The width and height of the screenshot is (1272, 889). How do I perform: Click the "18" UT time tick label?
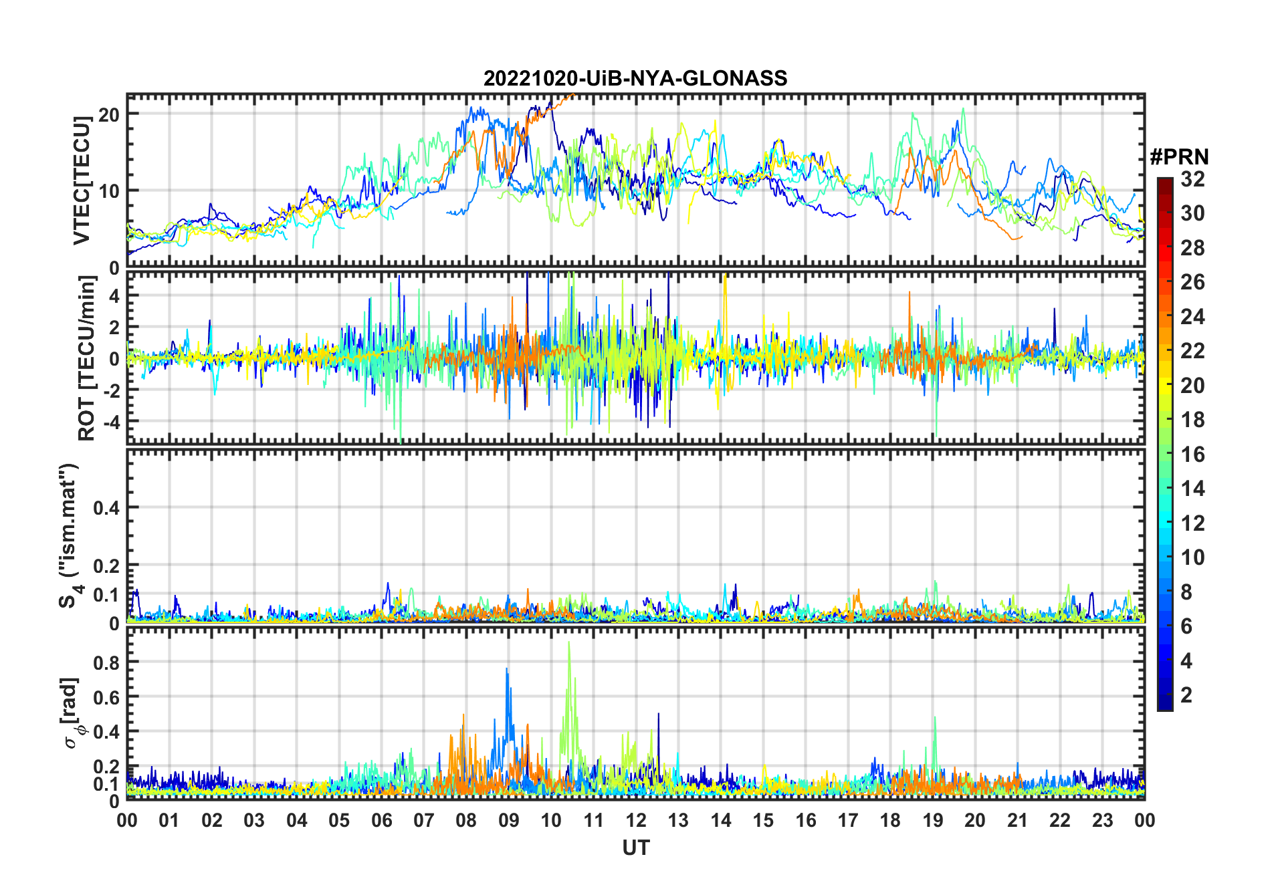coord(890,820)
